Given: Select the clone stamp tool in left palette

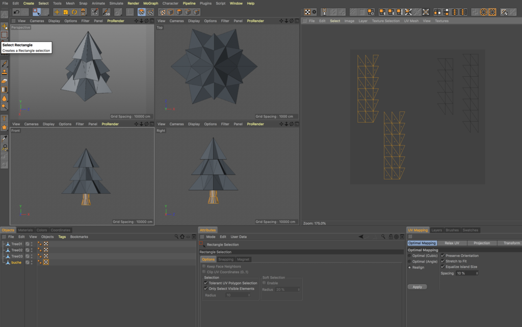Looking at the screenshot, I should click(4, 72).
